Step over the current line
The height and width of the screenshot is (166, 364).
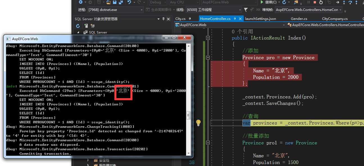click(351, 2)
